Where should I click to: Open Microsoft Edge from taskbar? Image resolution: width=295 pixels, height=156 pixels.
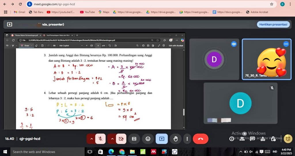point(111,152)
